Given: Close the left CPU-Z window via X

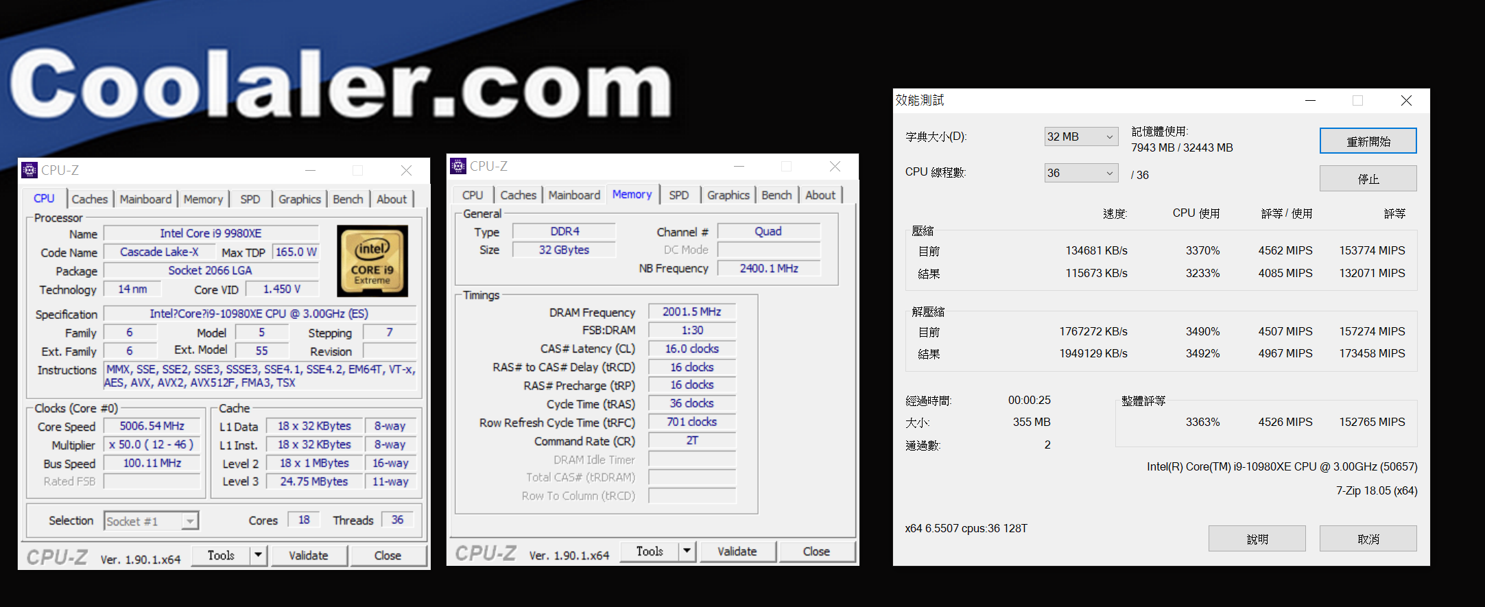Looking at the screenshot, I should tap(406, 170).
